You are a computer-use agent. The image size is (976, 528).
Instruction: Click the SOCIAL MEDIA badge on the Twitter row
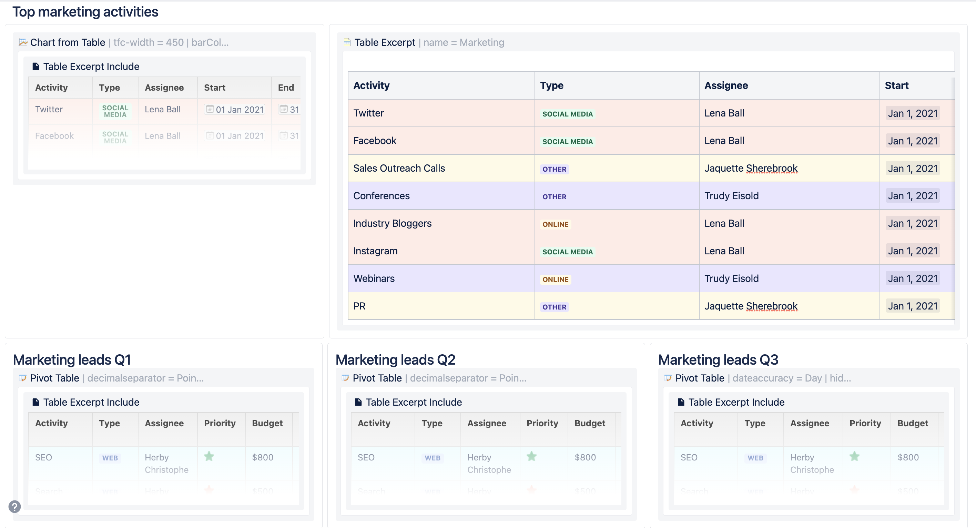coord(567,114)
